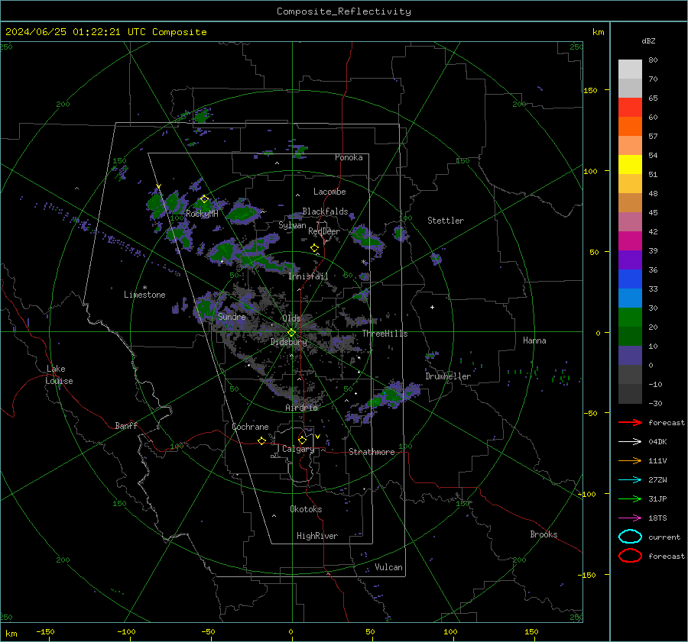Click the ThreeHills label
The width and height of the screenshot is (688, 642).
(x=385, y=334)
